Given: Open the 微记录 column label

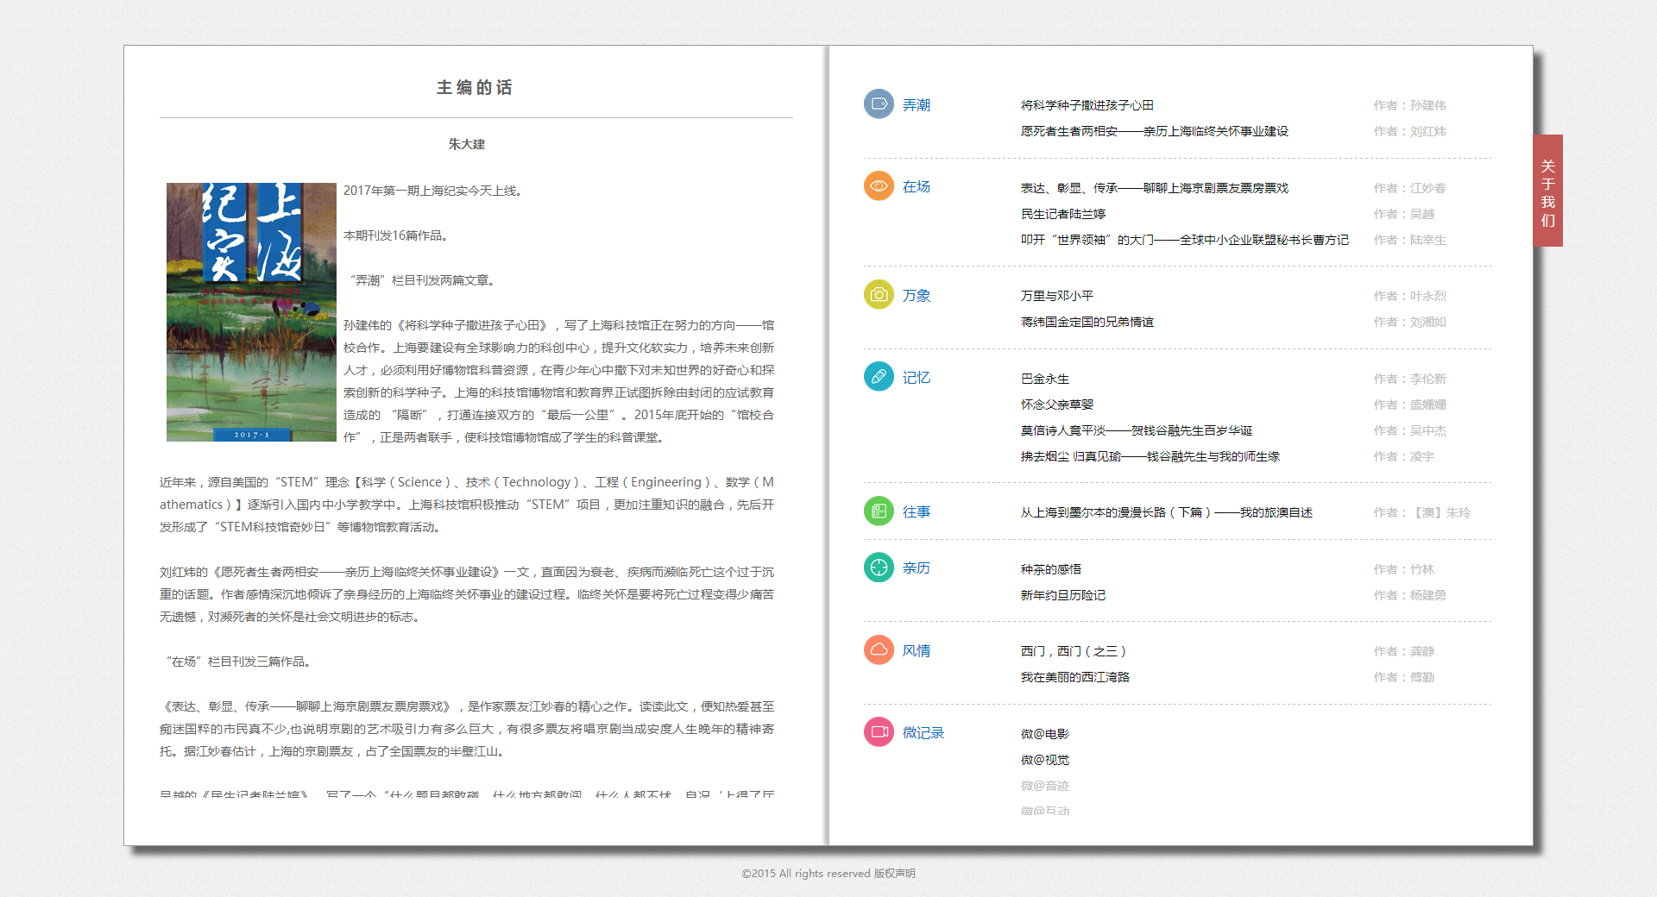Looking at the screenshot, I should [923, 733].
